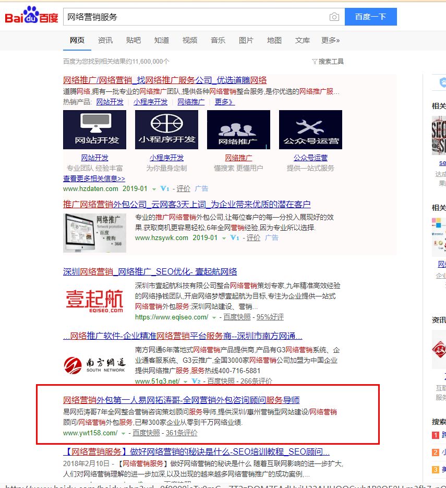Open 网站开发 caption link below thumbnail

94,158
